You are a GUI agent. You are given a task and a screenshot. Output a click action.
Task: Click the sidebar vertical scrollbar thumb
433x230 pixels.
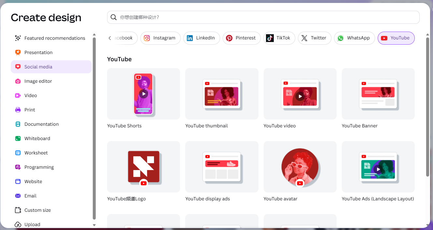94,129
